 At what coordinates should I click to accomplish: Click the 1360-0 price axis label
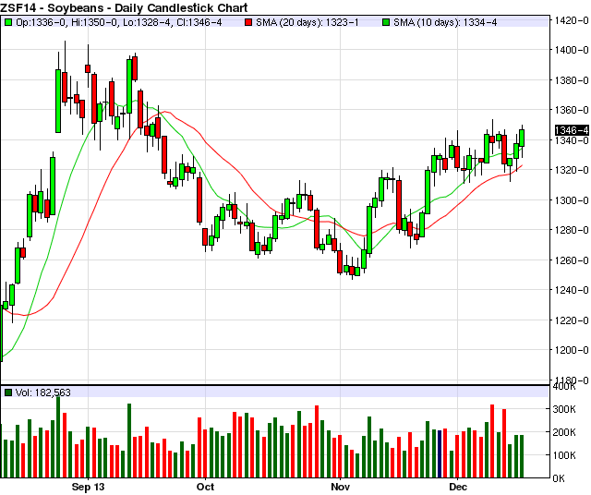(x=572, y=110)
